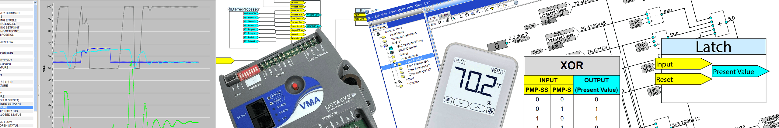779x128 pixels.
Task: Open print preview icon in the Logic toolbar
Action: (453, 19)
